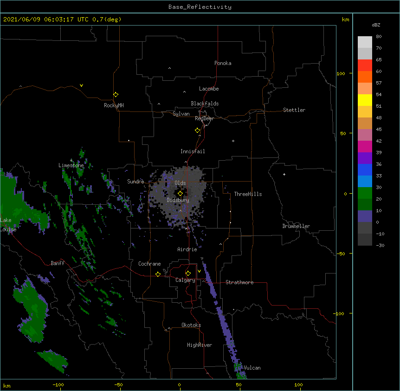The width and height of the screenshot is (400, 391).
Task: Click the yellow diamond marker above RockyMH
Action: (x=116, y=95)
